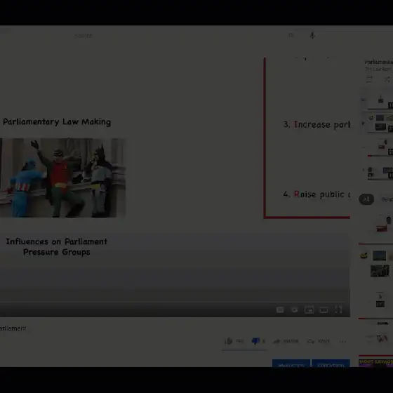The image size is (393, 393).
Task: Click the video progress bar
Action: [175, 302]
